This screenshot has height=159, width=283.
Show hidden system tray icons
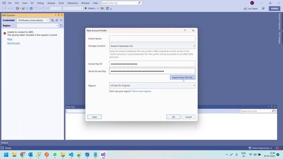227,155
